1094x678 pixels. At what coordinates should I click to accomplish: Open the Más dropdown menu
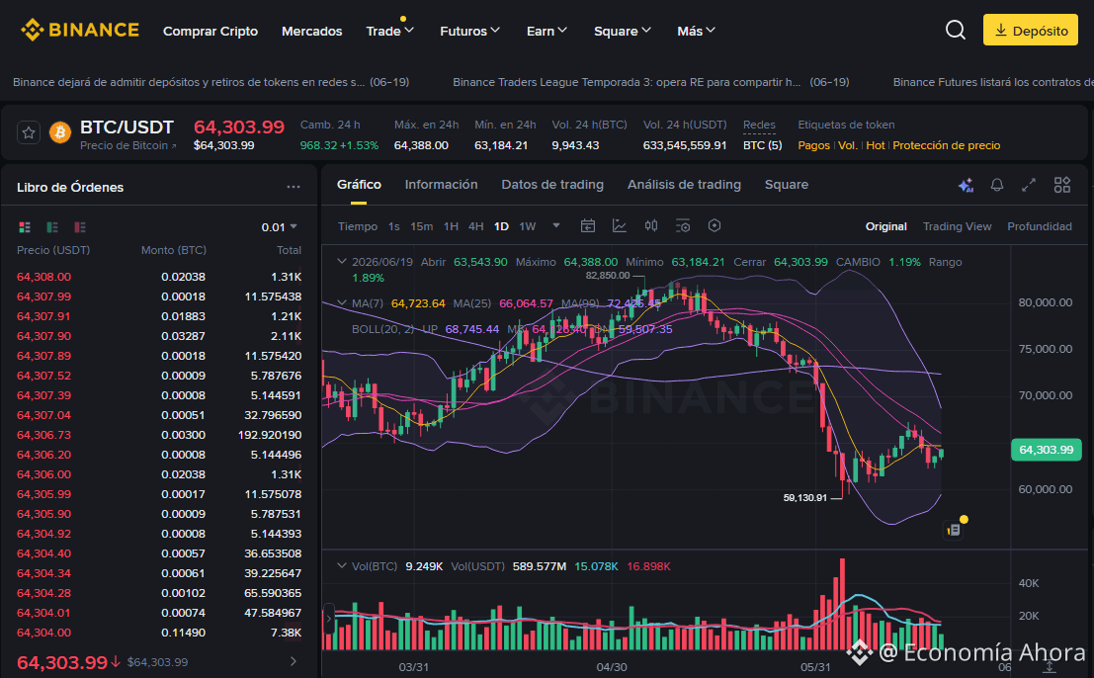696,31
